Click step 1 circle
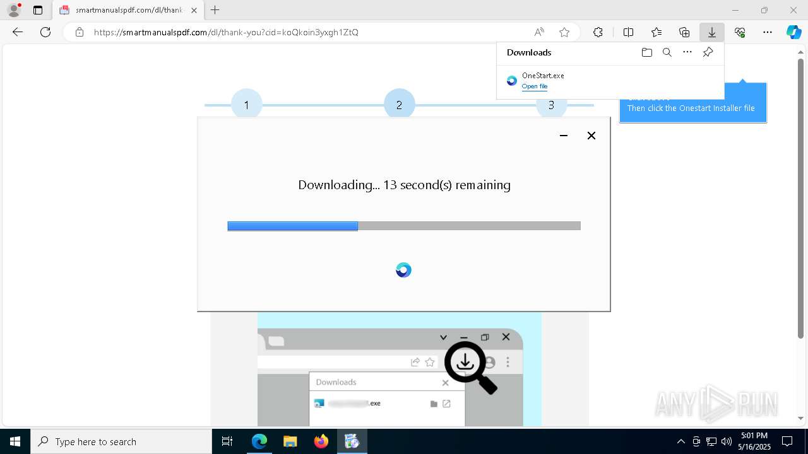The width and height of the screenshot is (808, 454). 247,104
